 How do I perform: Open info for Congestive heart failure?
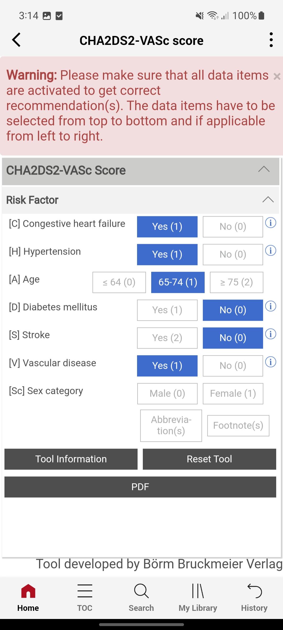pos(271,223)
